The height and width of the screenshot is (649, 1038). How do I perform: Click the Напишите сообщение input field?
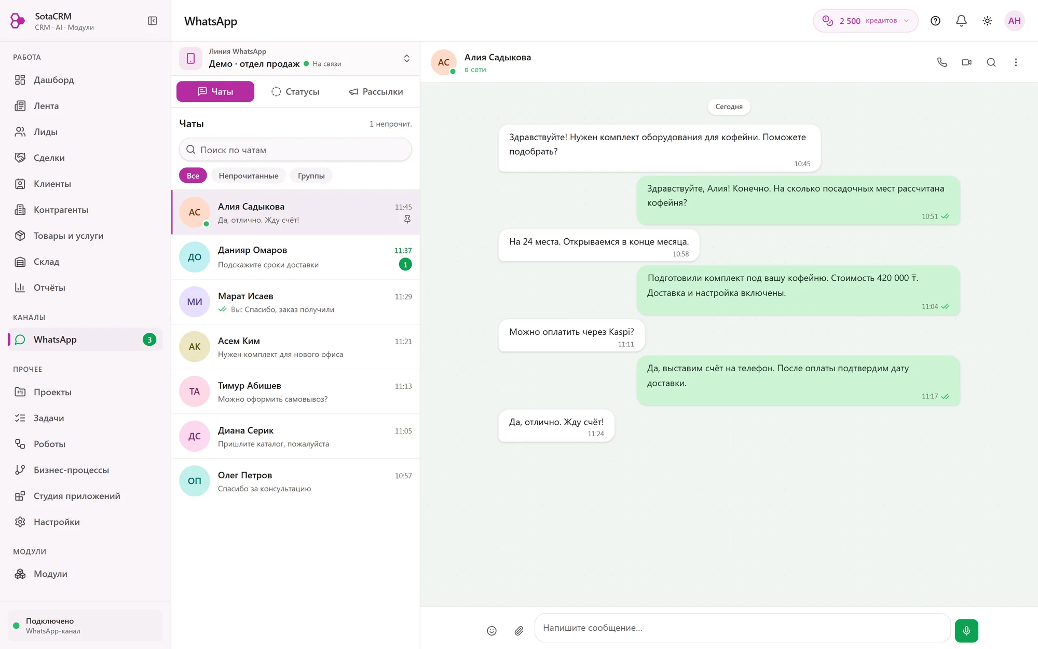(743, 628)
